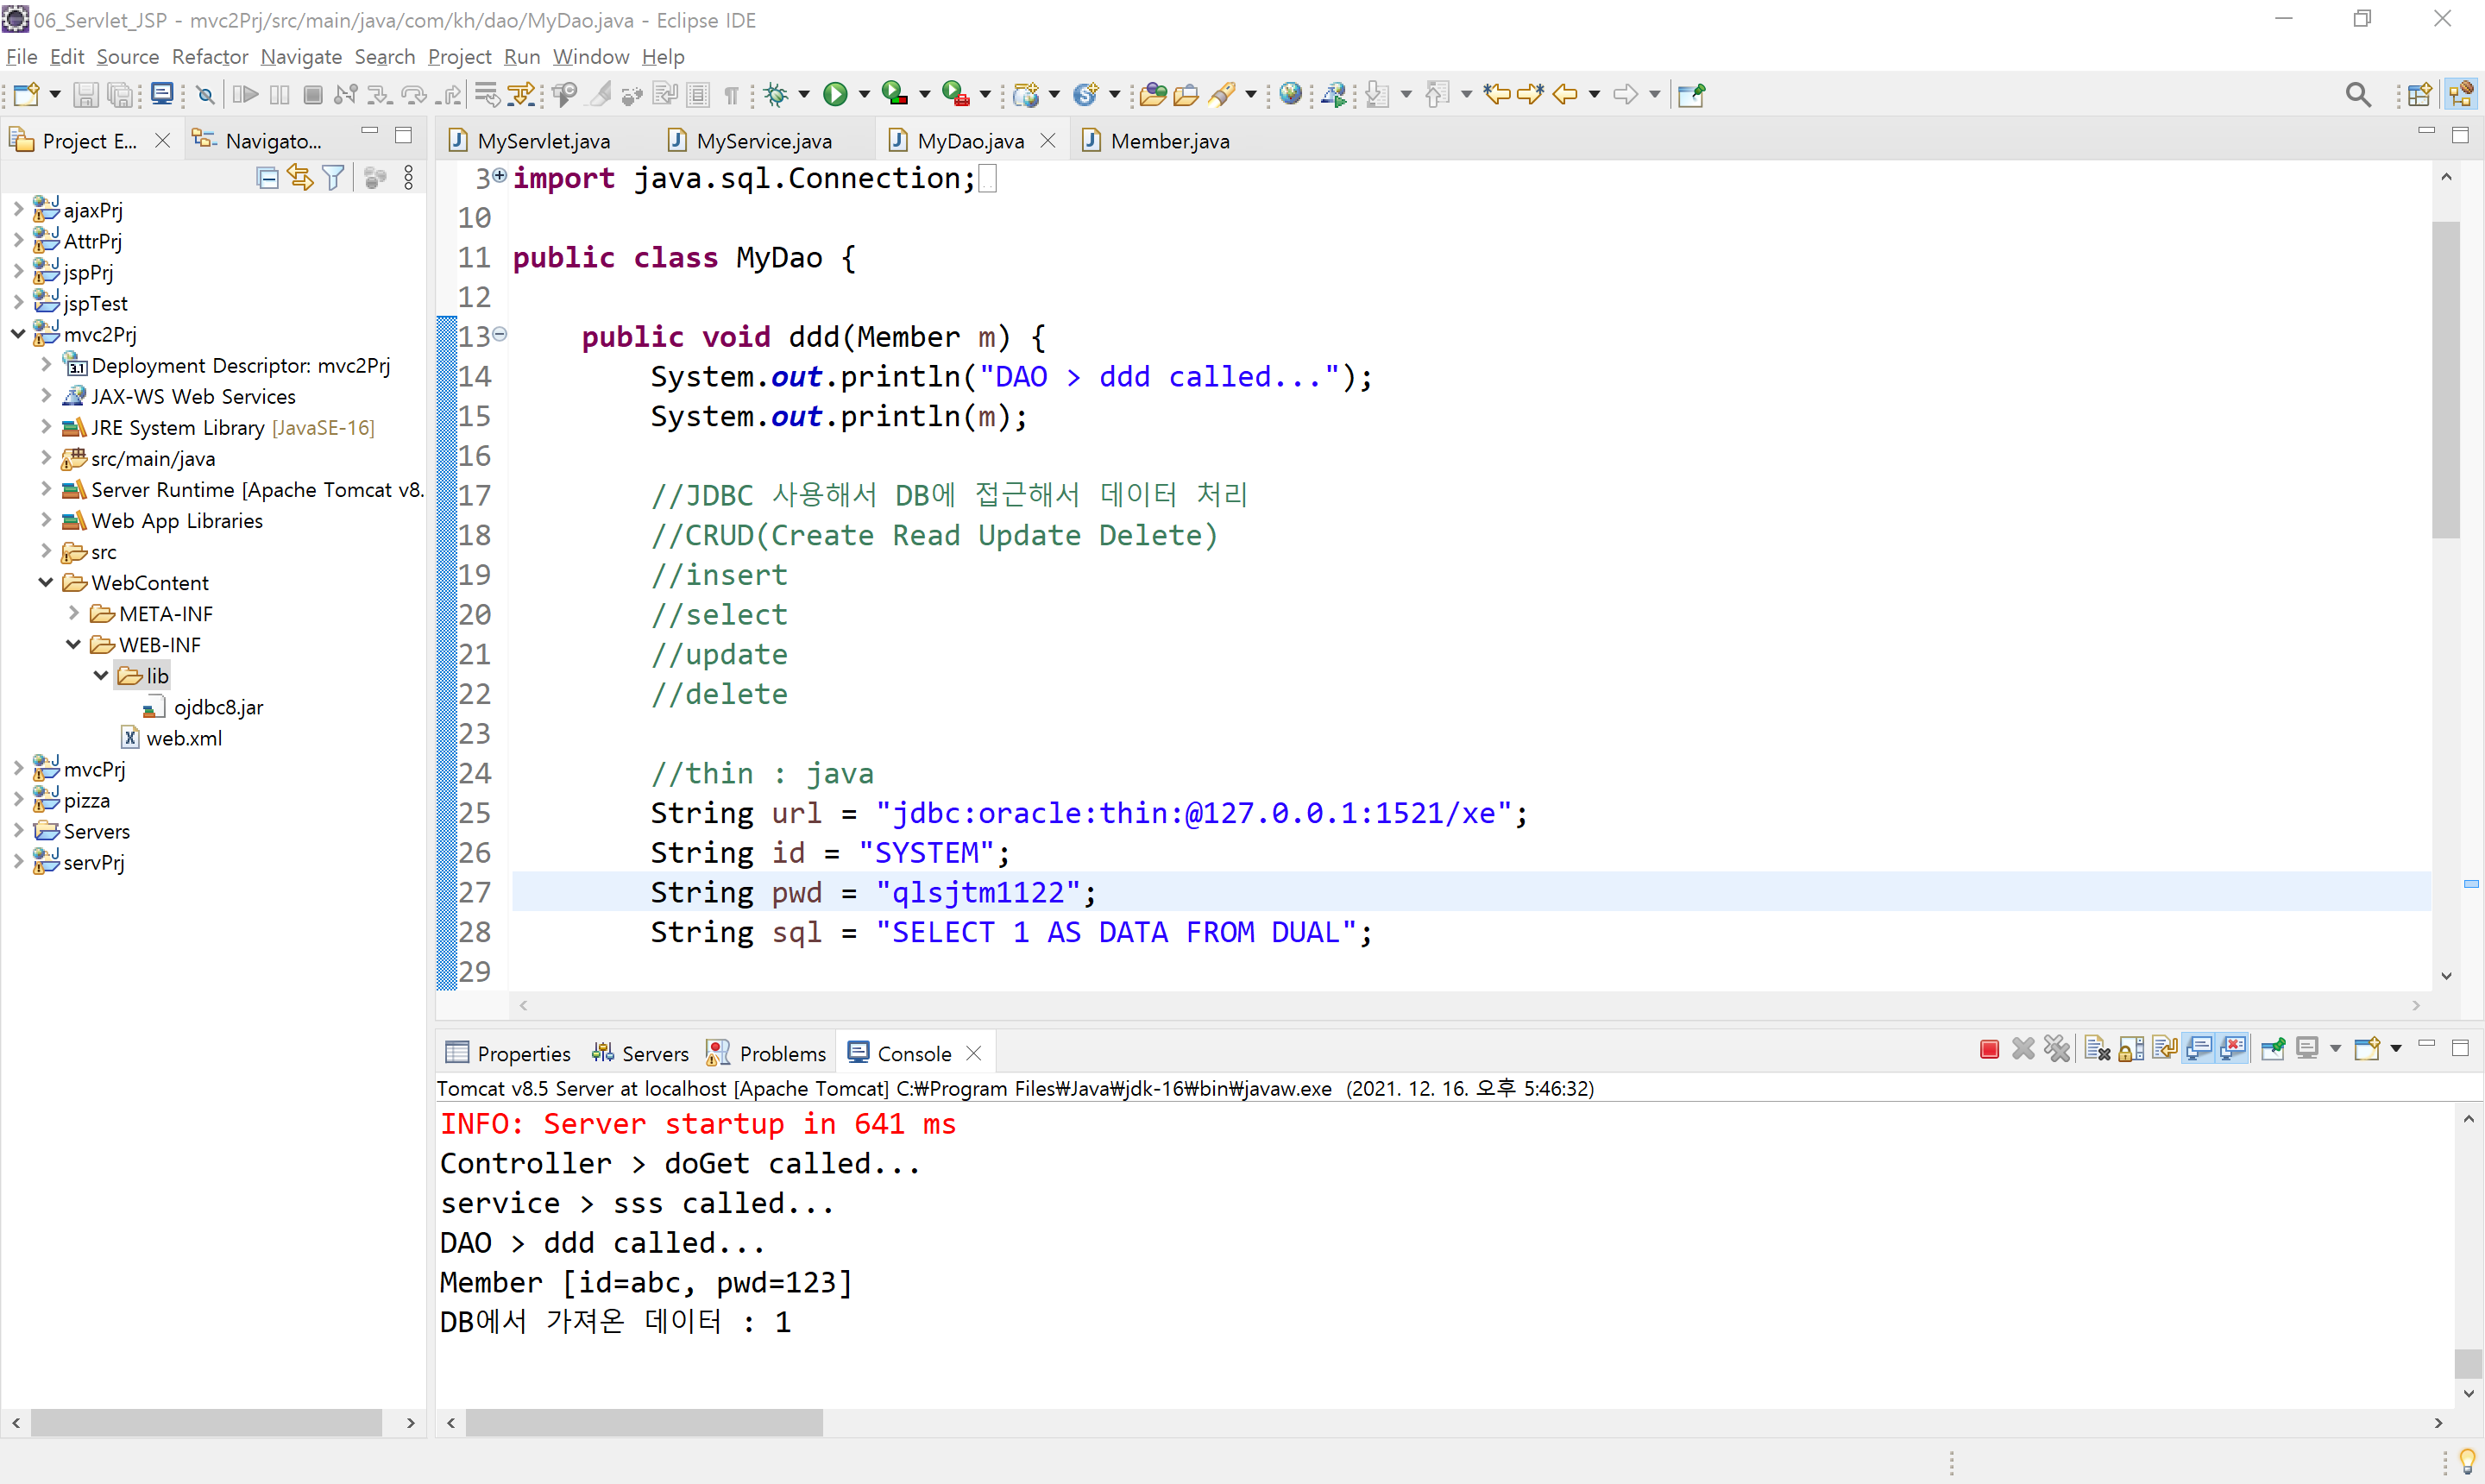This screenshot has height=1484, width=2485.
Task: Toggle Link with Editor in Project Explorer
Action: tap(300, 178)
